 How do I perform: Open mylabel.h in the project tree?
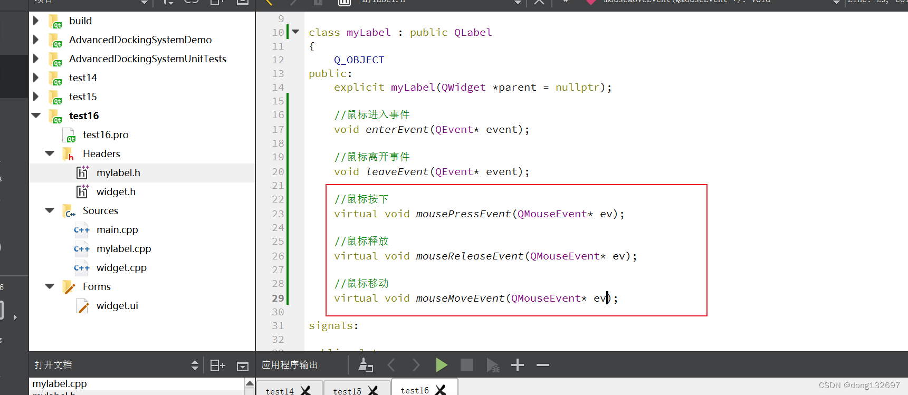(118, 172)
